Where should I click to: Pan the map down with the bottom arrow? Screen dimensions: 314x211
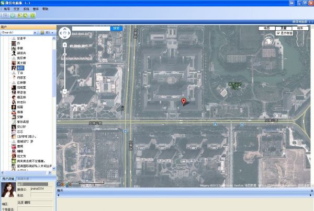pos(65,37)
